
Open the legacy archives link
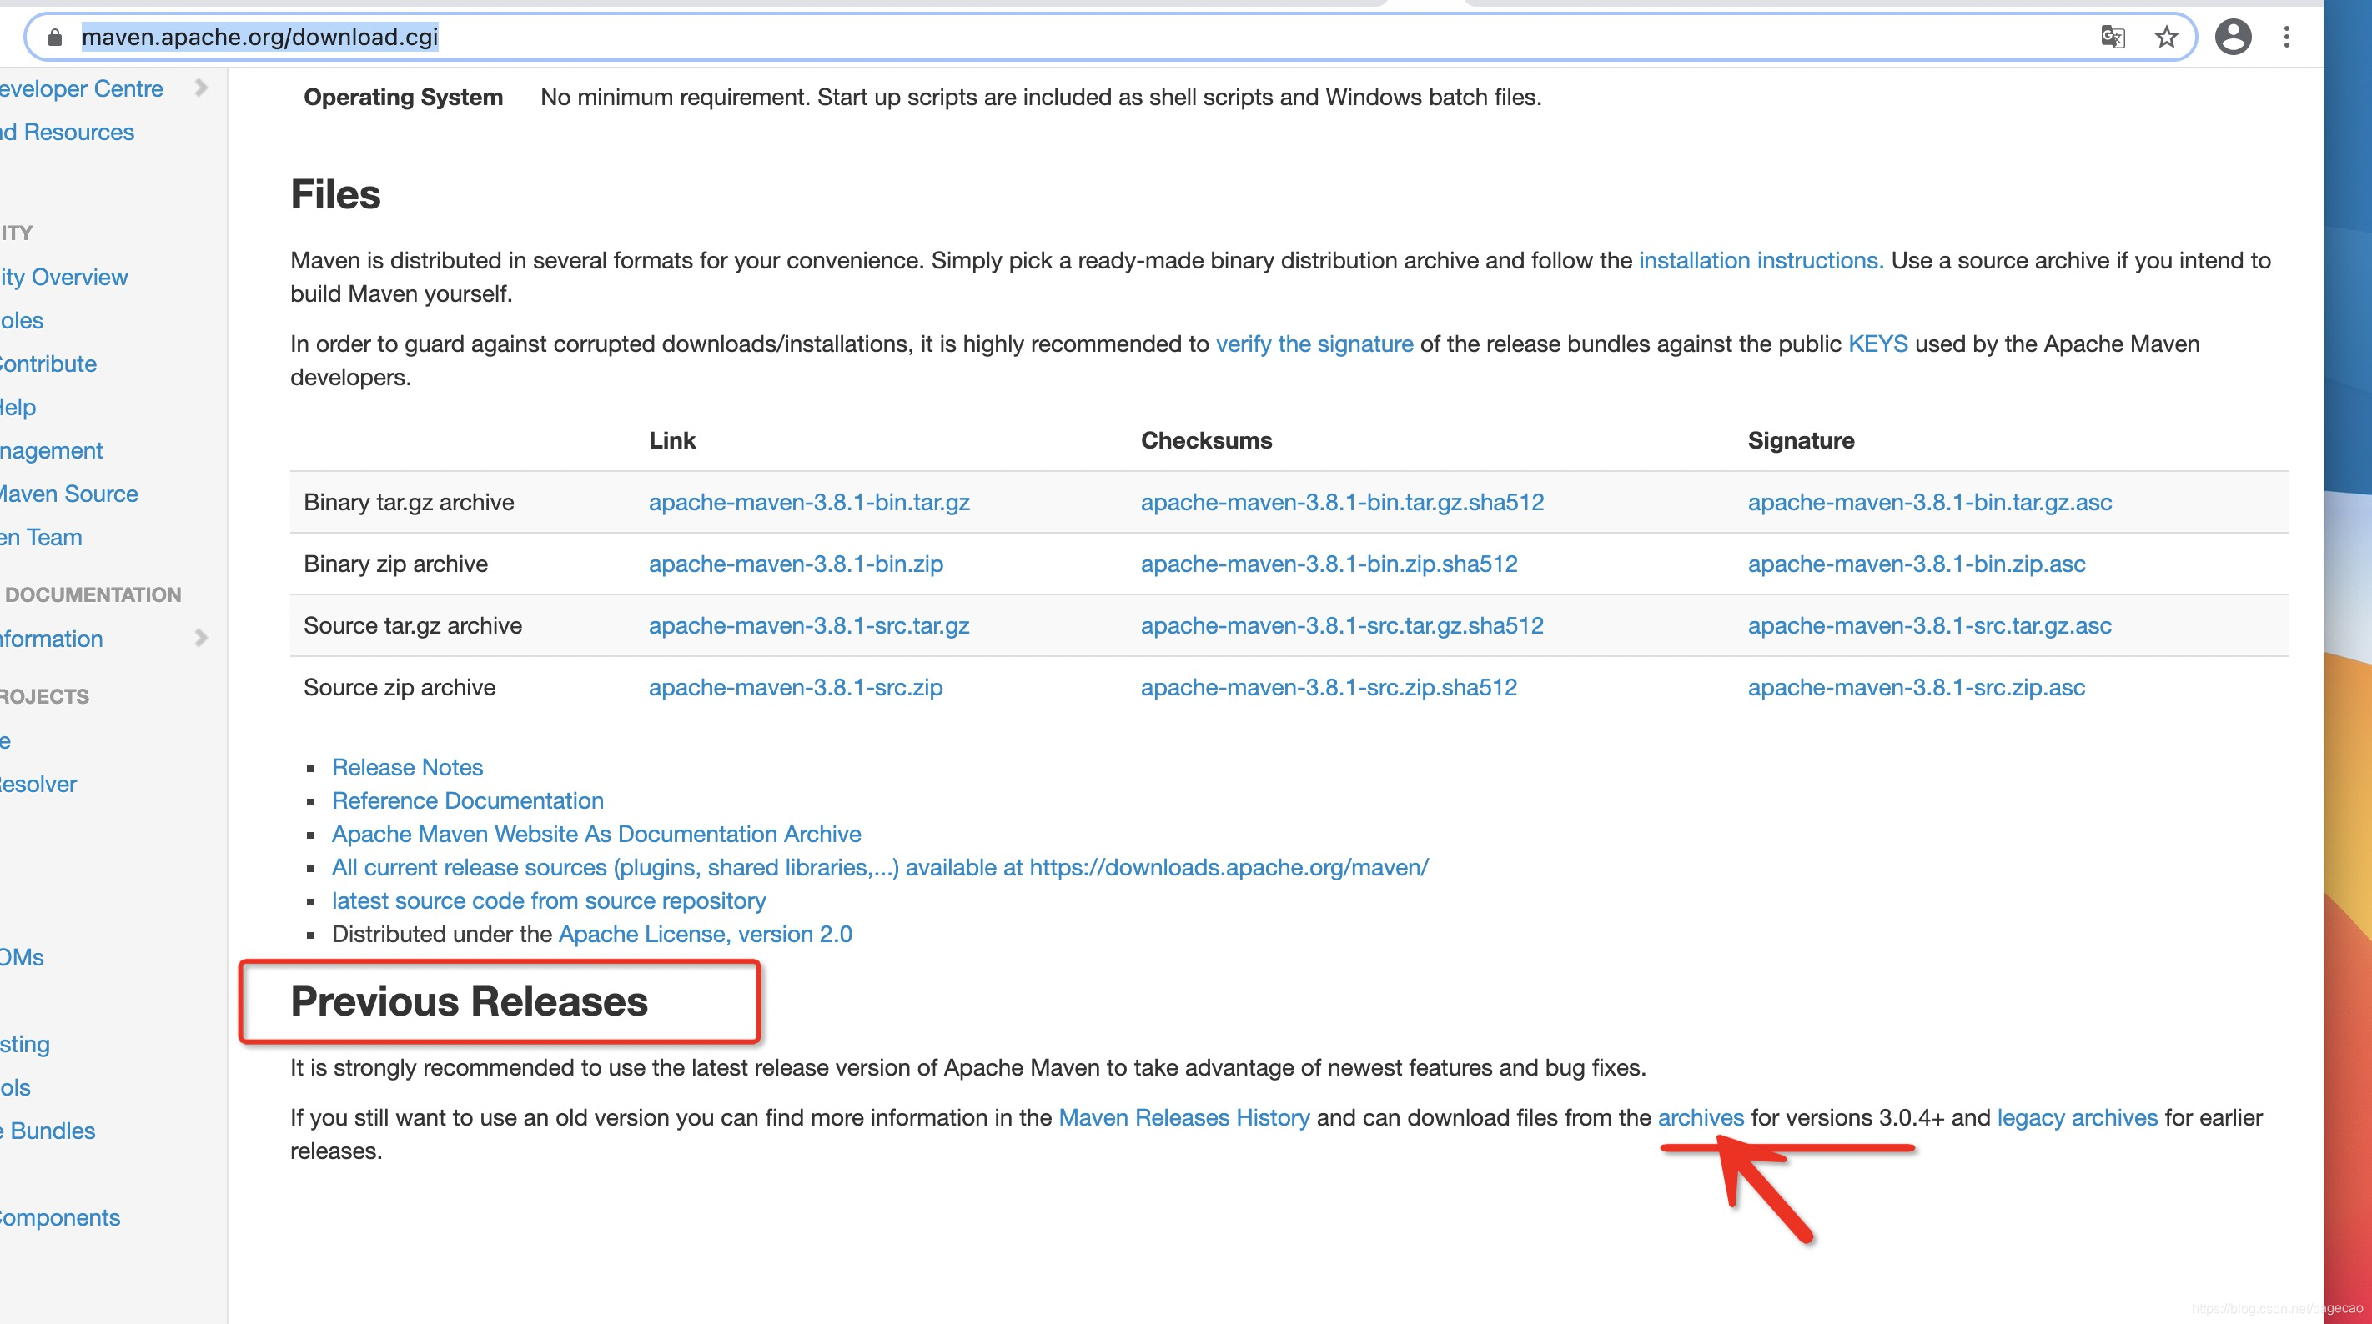pos(2077,1117)
